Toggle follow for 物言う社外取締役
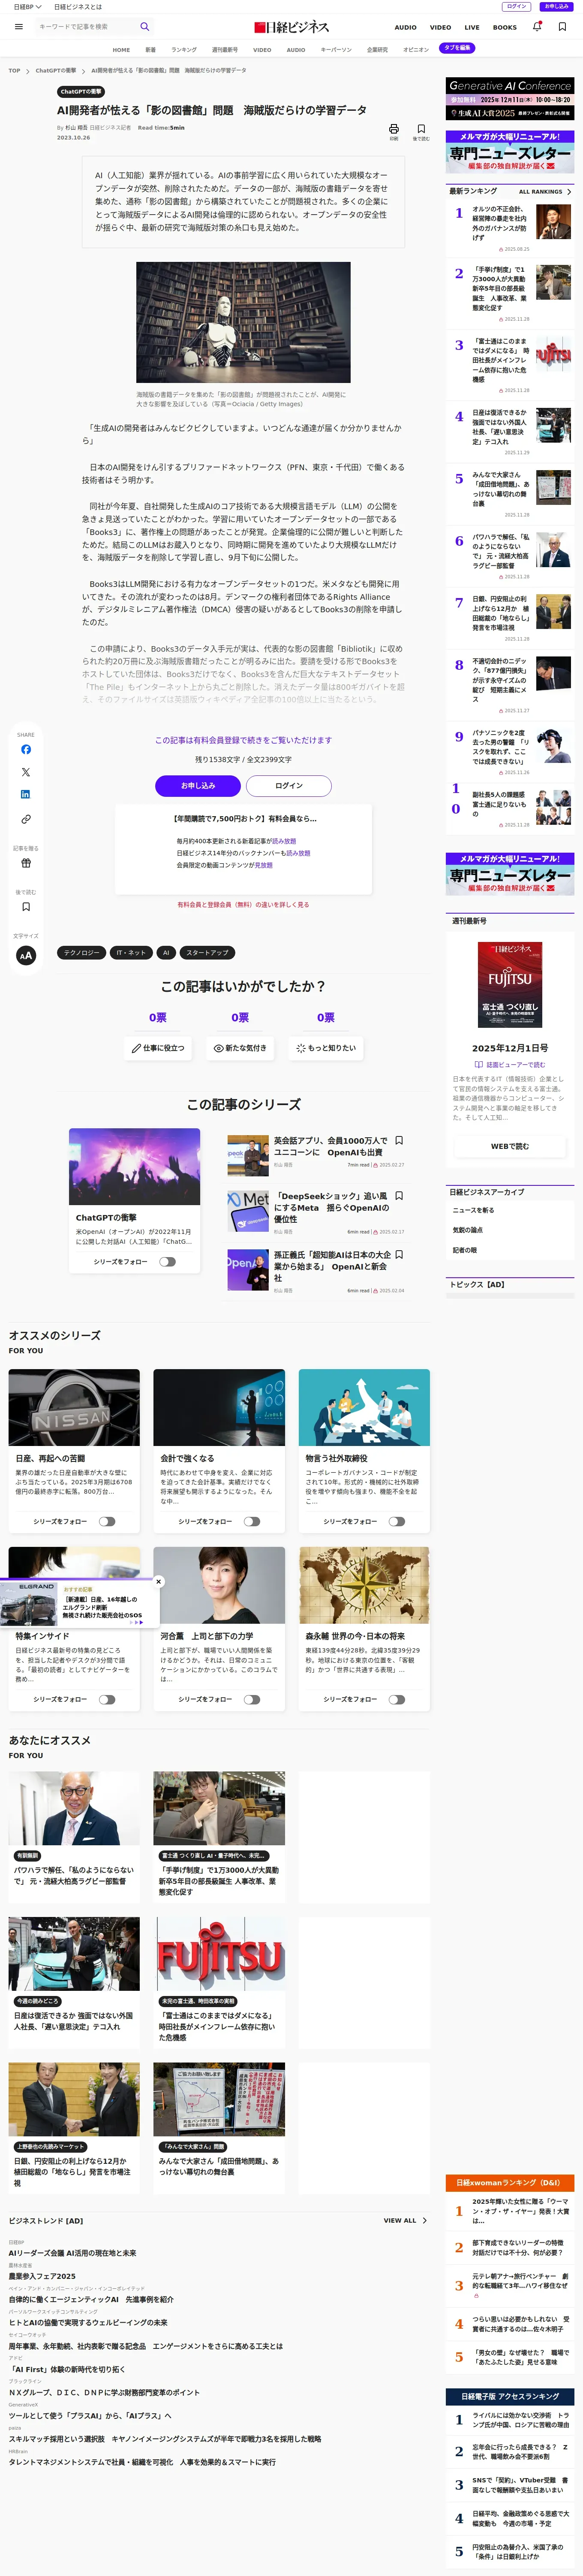This screenshot has height=2576, width=583. click(397, 1522)
